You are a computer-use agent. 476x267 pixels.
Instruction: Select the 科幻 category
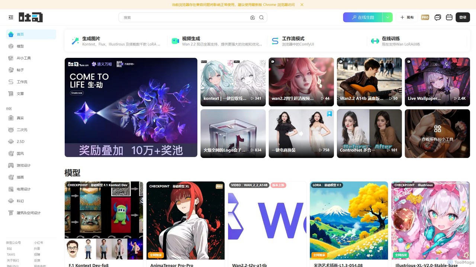click(31, 201)
